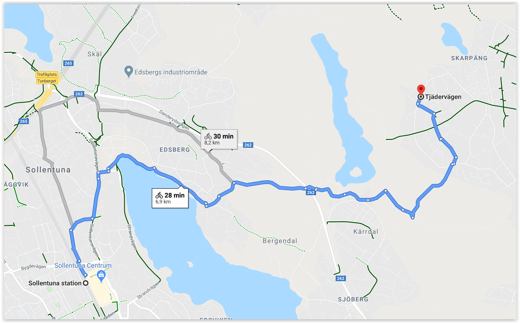Click the Bergendal area label
The width and height of the screenshot is (520, 323).
point(280,241)
